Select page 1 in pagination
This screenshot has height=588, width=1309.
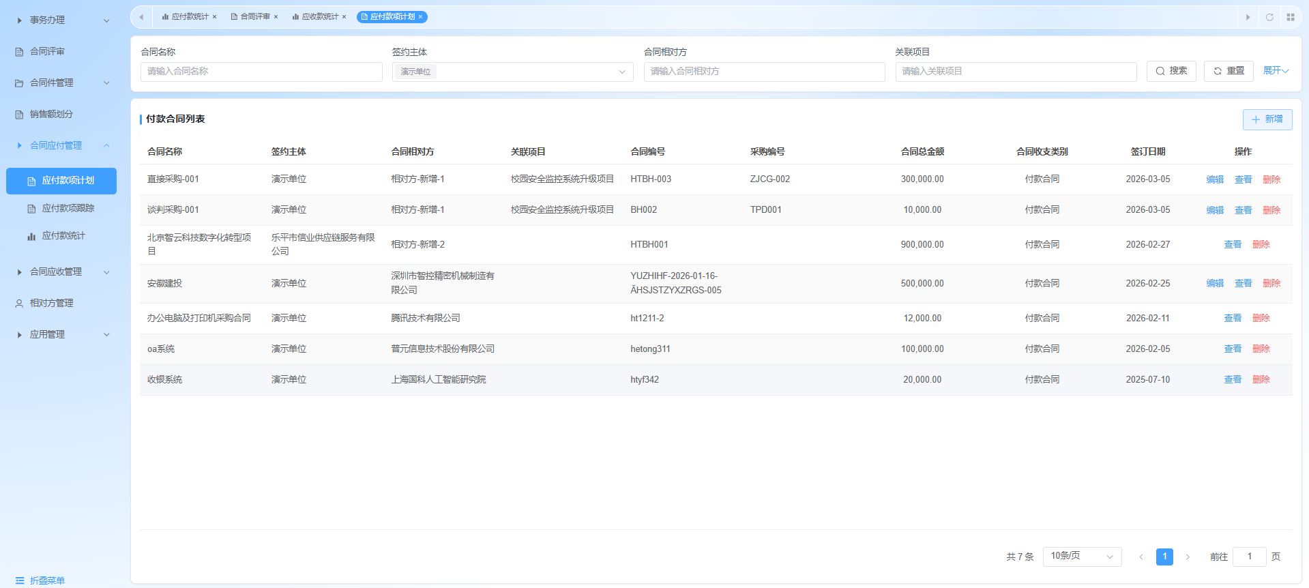tap(1164, 557)
